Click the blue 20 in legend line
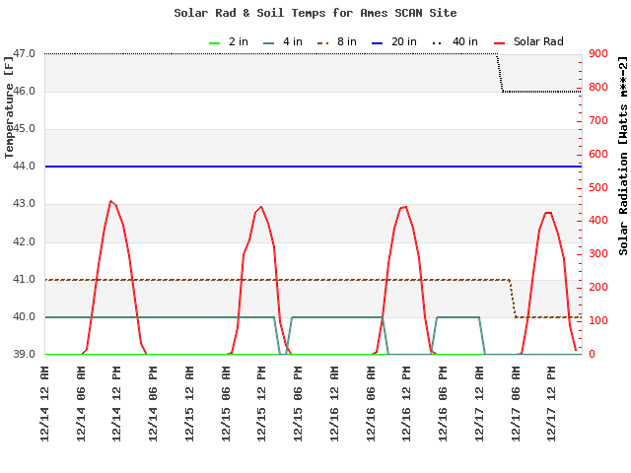631x473 pixels. point(390,42)
